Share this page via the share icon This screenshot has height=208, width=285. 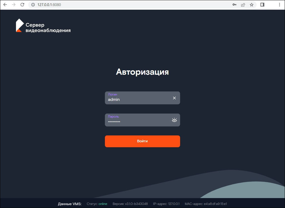click(x=243, y=5)
